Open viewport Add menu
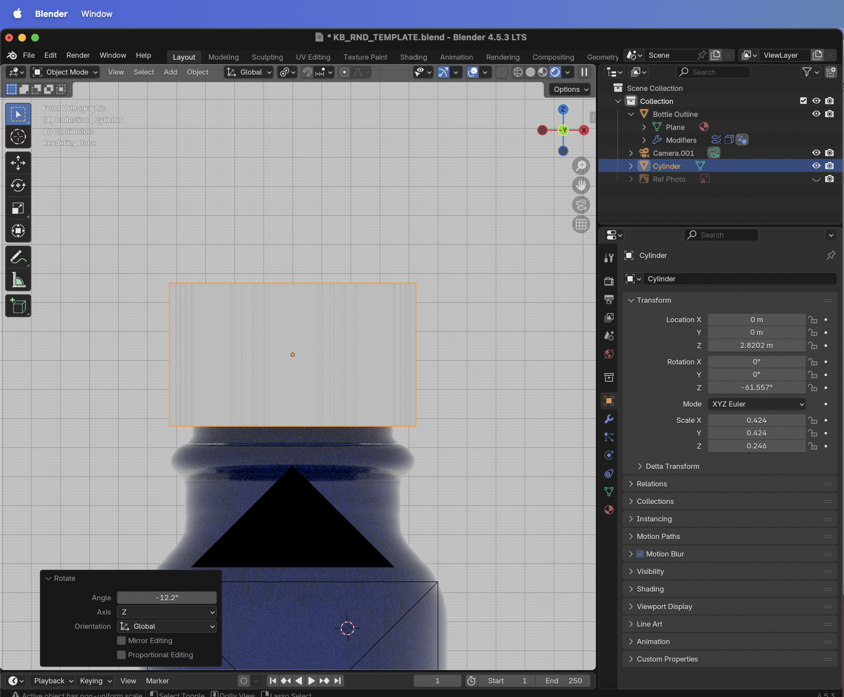Viewport: 844px width, 697px height. [x=170, y=72]
